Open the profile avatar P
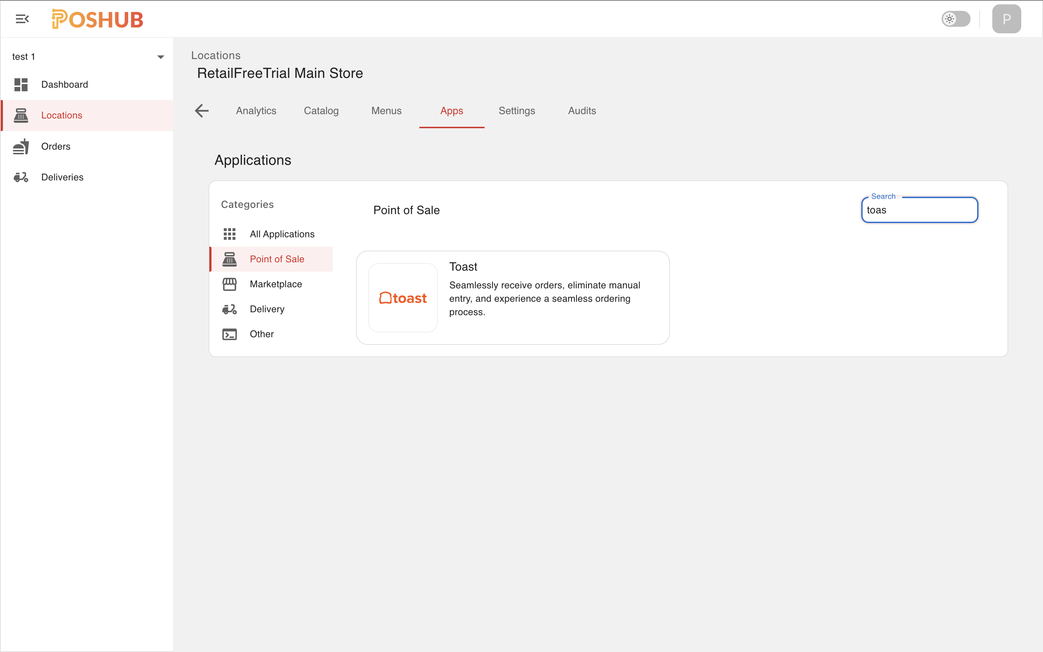 pos(1007,18)
